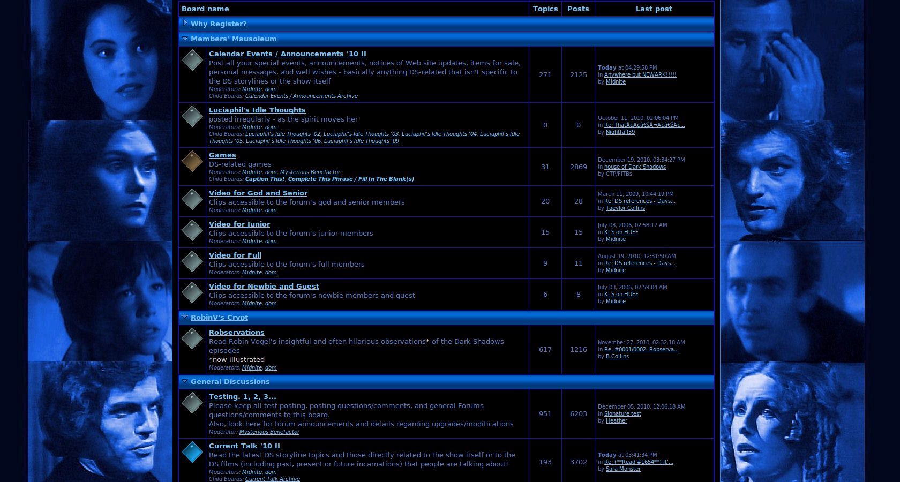The width and height of the screenshot is (900, 482).
Task: Open the Games board link
Action: click(222, 155)
